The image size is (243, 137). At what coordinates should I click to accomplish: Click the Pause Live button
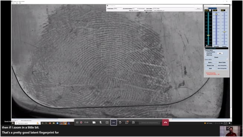pos(210,65)
